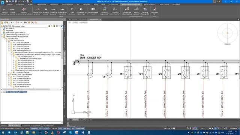Open Telegram from the taskbar

tap(9, 132)
